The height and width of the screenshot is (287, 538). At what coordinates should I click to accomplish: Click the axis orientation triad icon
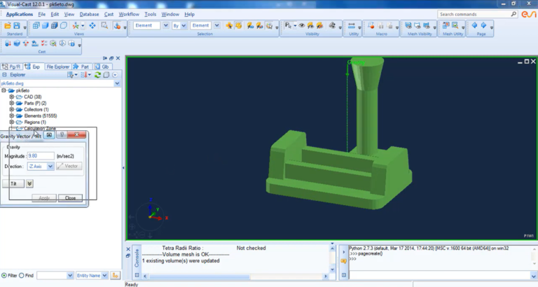pos(76,26)
